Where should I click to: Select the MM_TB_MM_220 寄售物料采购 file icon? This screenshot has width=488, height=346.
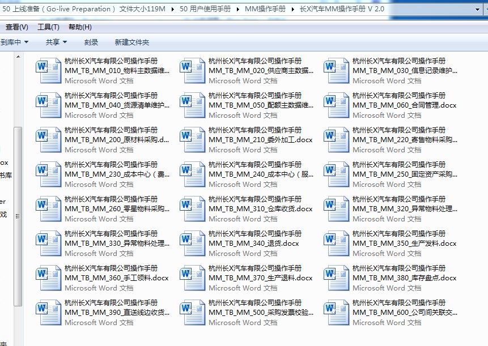[x=336, y=139]
